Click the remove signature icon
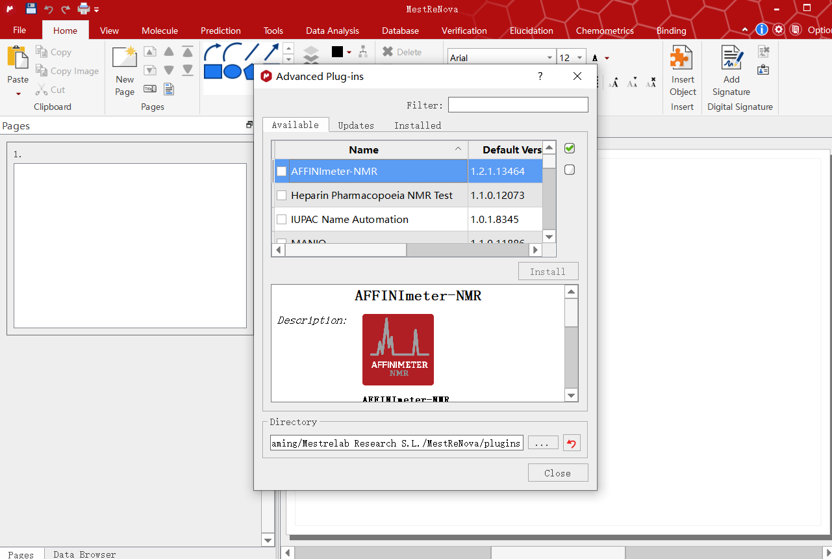Screen dimensions: 832x559 coord(764,52)
